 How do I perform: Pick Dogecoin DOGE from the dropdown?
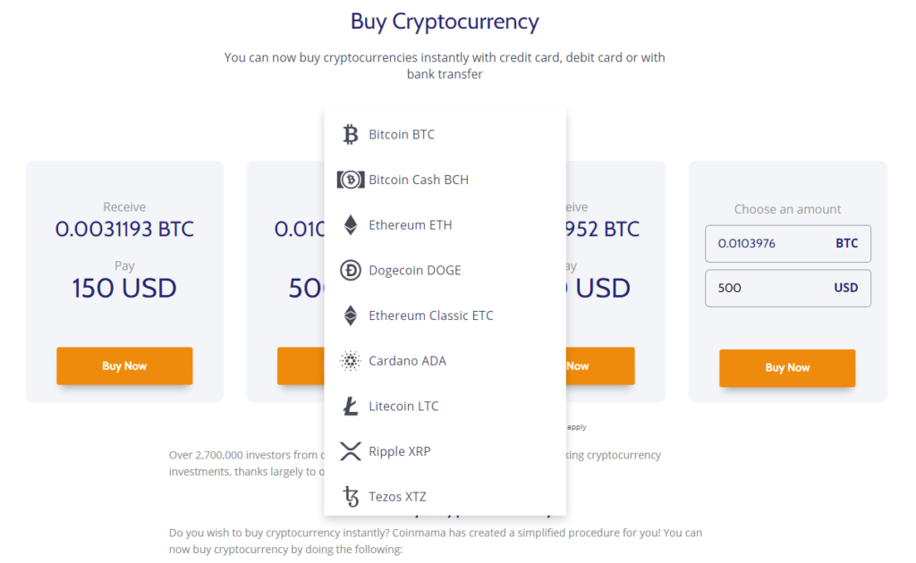(x=445, y=270)
